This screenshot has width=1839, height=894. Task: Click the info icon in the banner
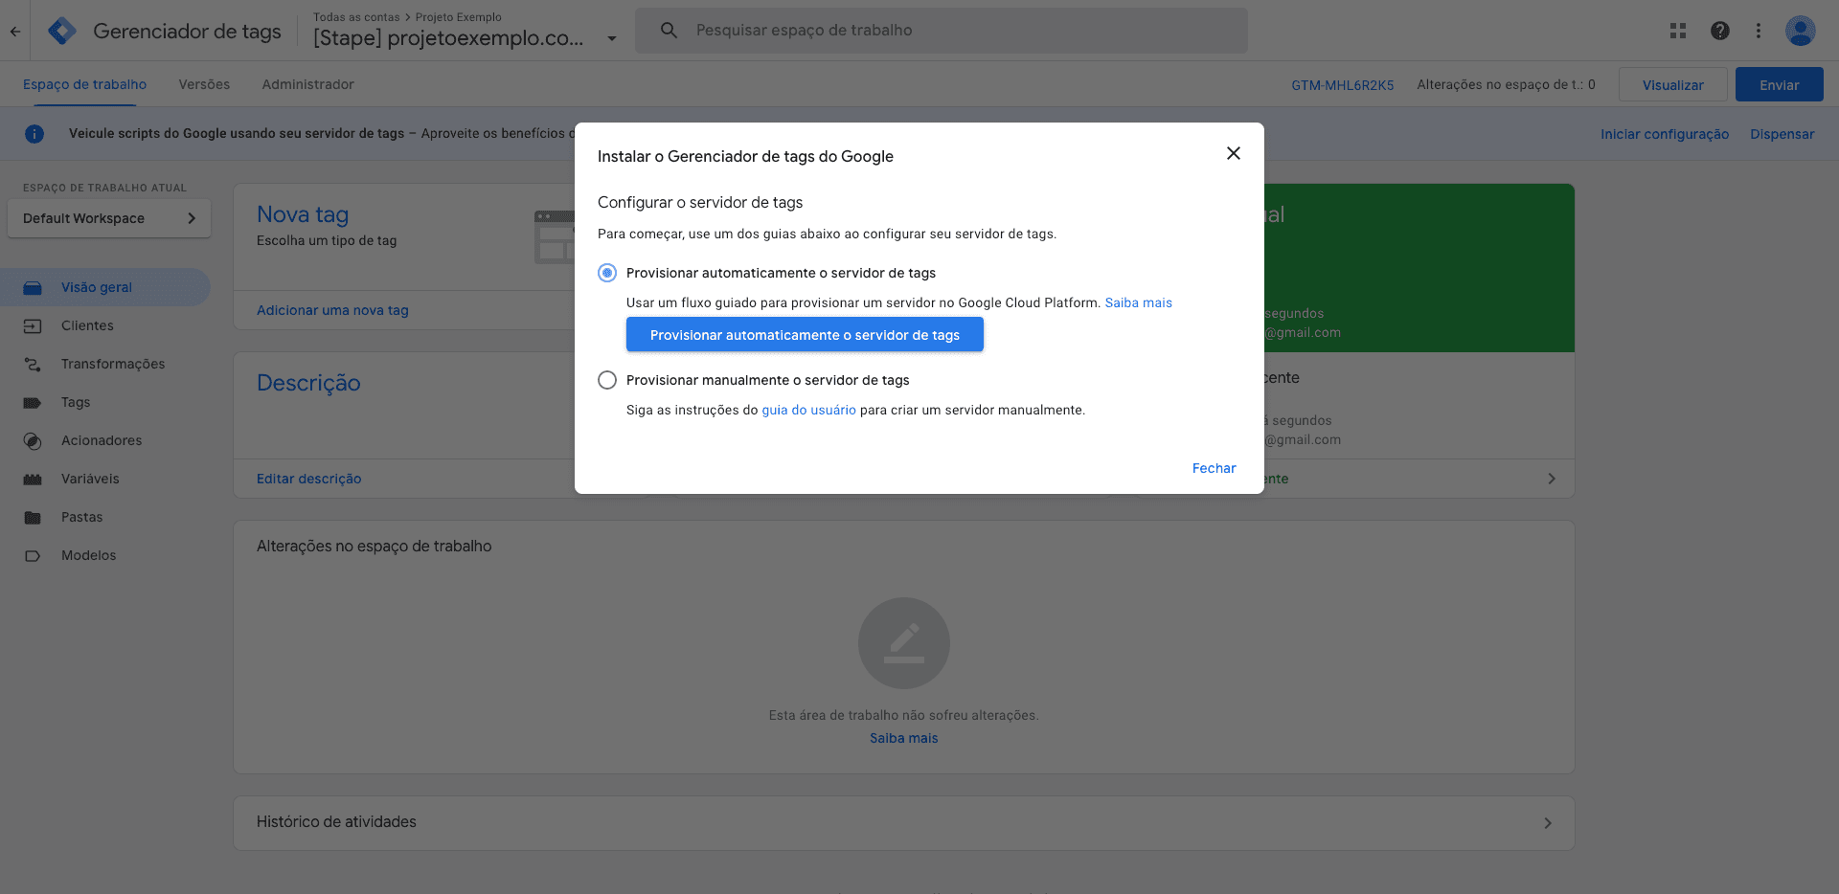click(34, 134)
